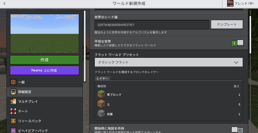258x133 pixels.
Task: Click the left panel scrollbar
Action: [x=85, y=46]
